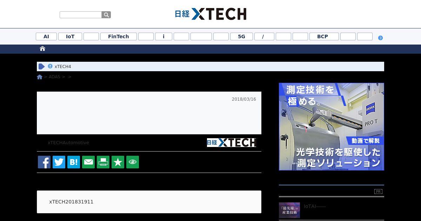The width and height of the screenshot is (421, 221).
Task: Share article on Twitter
Action: pos(59,162)
